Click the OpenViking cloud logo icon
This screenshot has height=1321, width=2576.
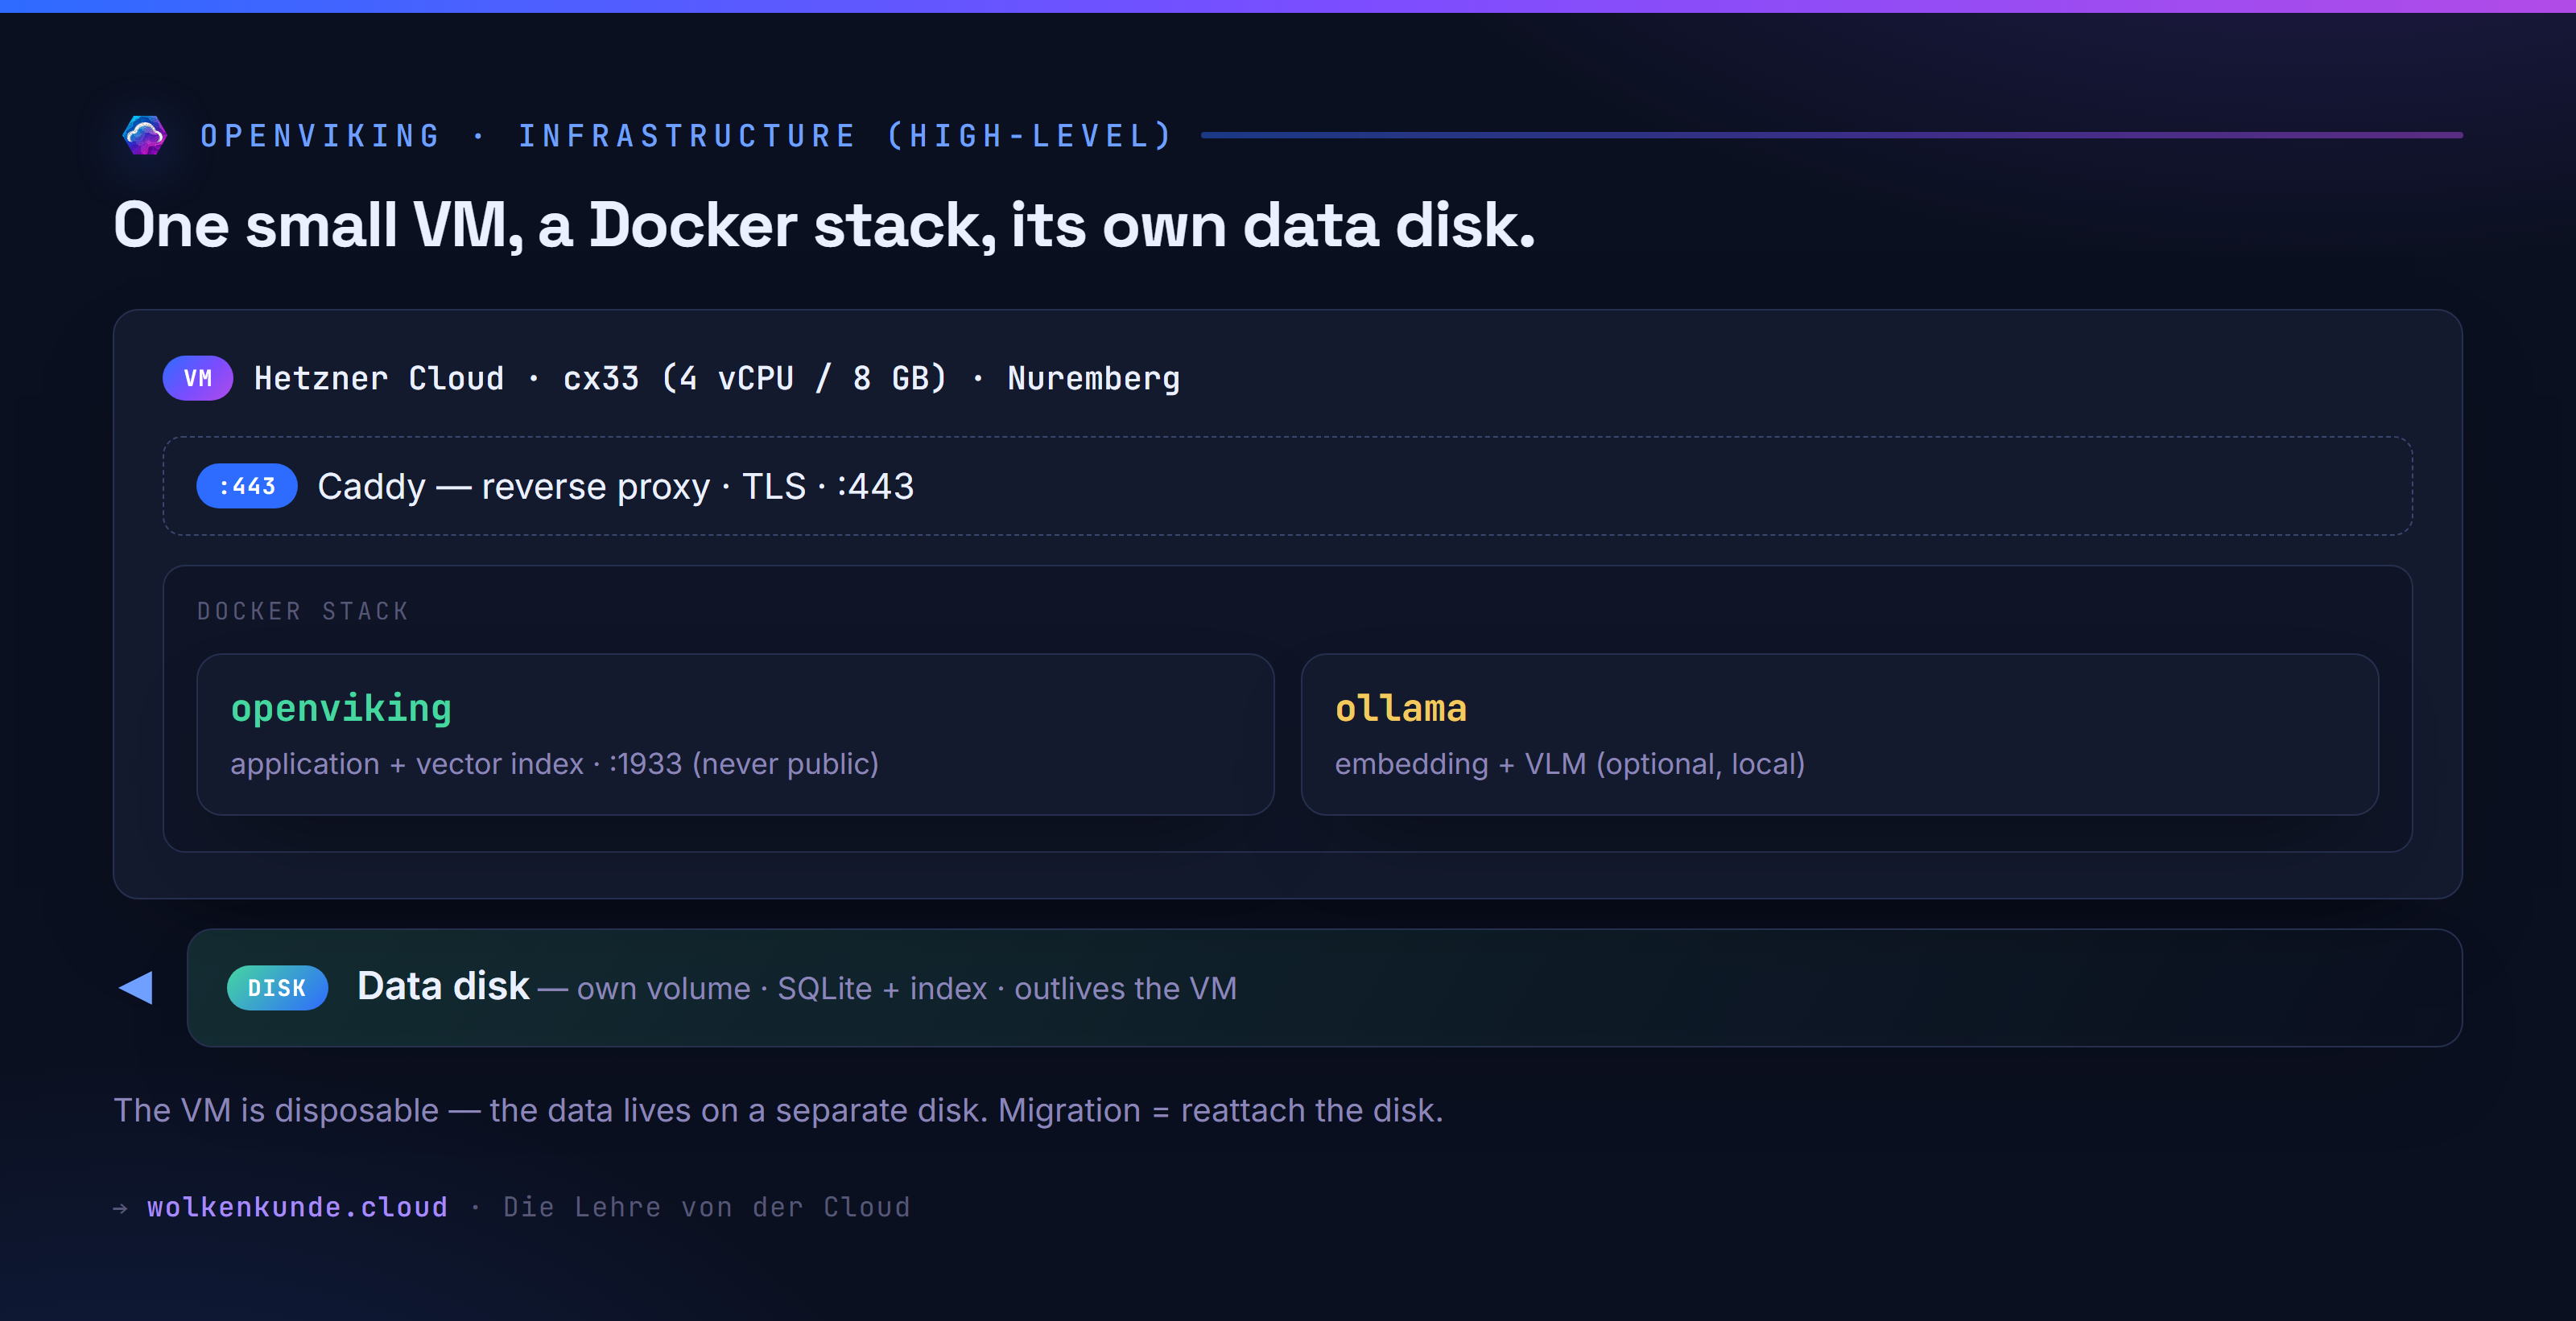[144, 135]
